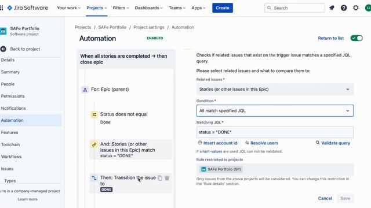The width and height of the screenshot is (371, 208).
Task: Click the DONE status lozenge
Action: click(106, 190)
